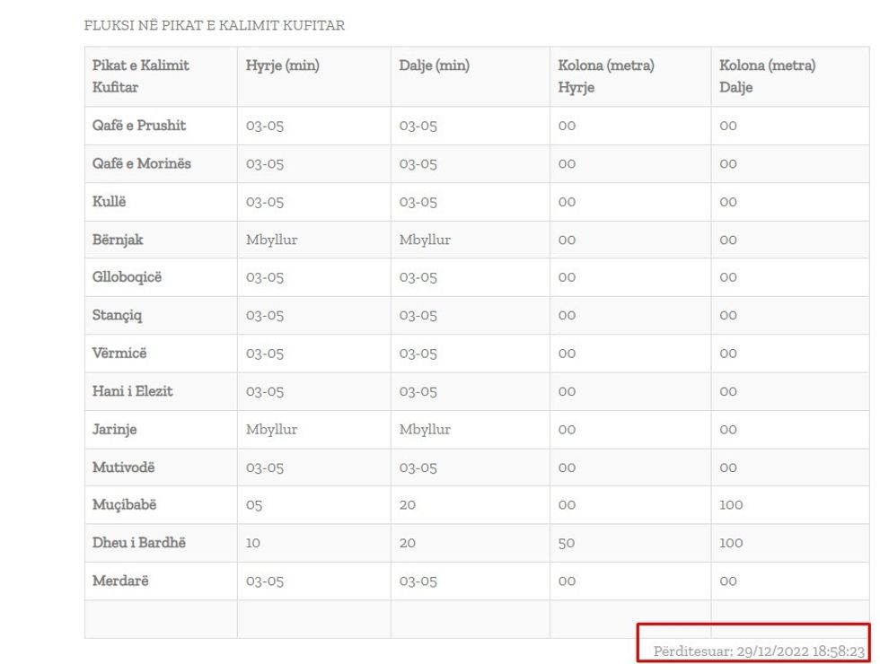The width and height of the screenshot is (880, 664).
Task: Click the 'Kullë' row name
Action: click(x=109, y=202)
